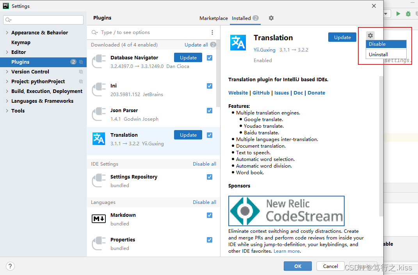Uncheck the Database Navigator plugin checkbox
418x275 pixels.
pos(210,57)
